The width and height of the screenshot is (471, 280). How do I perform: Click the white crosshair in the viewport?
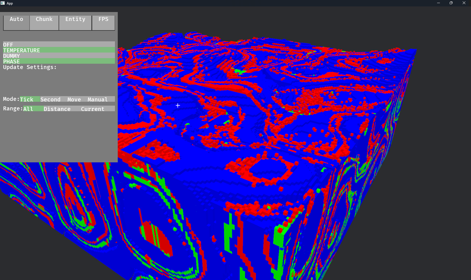click(178, 105)
